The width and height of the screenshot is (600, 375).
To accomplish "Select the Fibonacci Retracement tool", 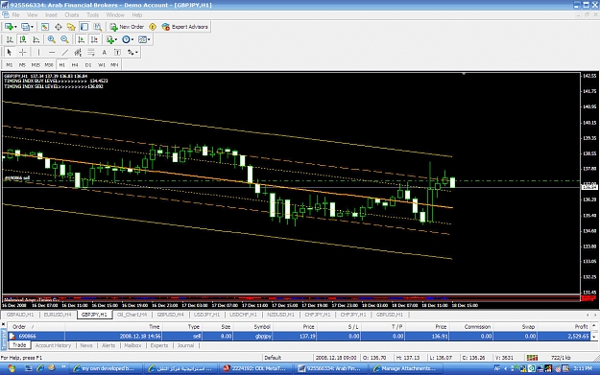I will [91, 53].
